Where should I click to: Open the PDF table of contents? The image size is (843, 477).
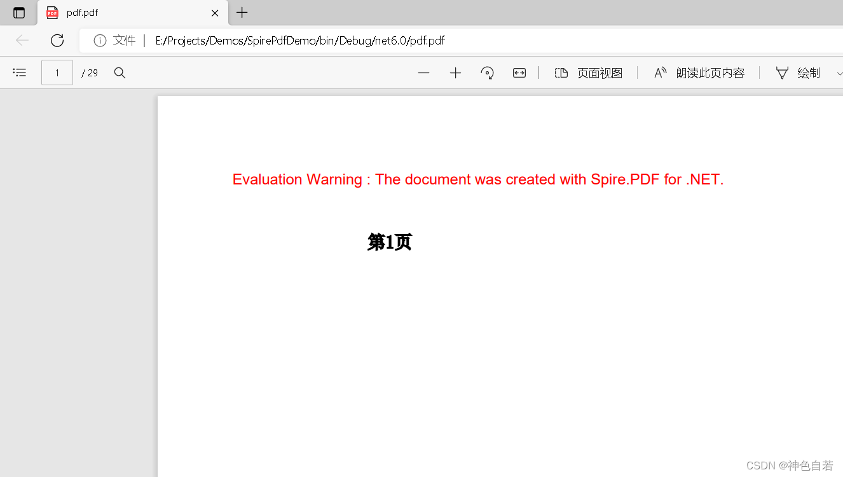(20, 73)
